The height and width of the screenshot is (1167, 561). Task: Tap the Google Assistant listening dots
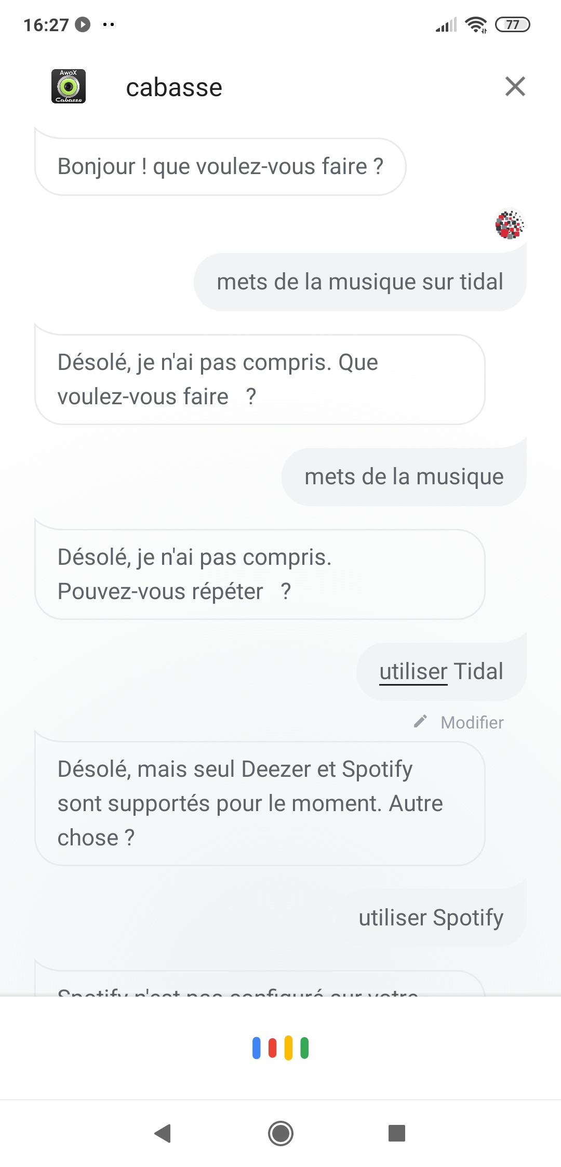280,1047
